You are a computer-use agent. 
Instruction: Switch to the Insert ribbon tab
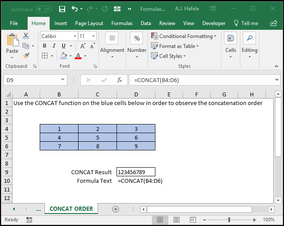60,23
